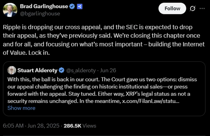Click the Jun 26 quoted post date
The height and width of the screenshot is (136, 210).
(x=108, y=70)
